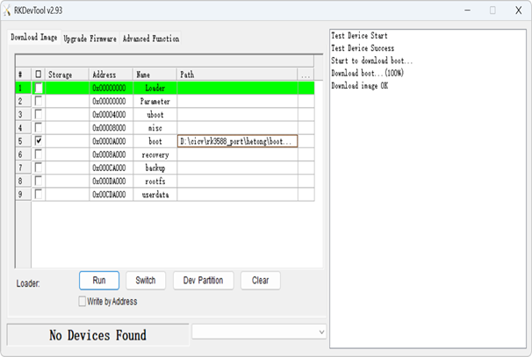
Task: Click the browse column for boot path
Action: [x=306, y=140]
